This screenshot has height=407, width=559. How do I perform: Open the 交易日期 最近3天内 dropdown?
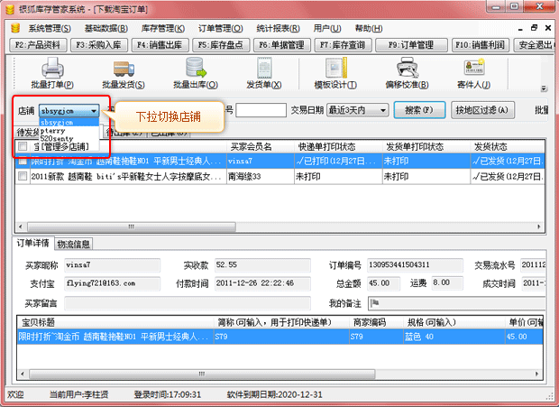tap(358, 110)
